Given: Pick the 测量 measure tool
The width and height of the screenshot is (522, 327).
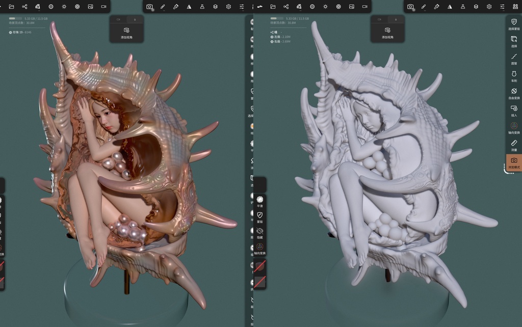Looking at the screenshot, I should point(514,145).
